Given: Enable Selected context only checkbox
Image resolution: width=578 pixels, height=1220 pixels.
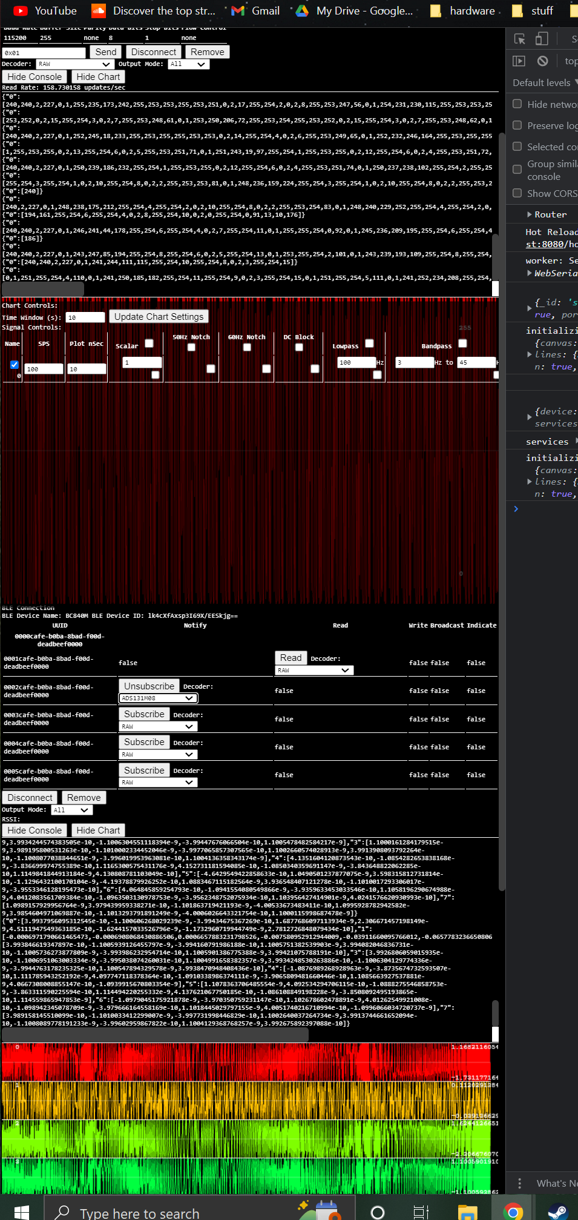Looking at the screenshot, I should click(517, 146).
